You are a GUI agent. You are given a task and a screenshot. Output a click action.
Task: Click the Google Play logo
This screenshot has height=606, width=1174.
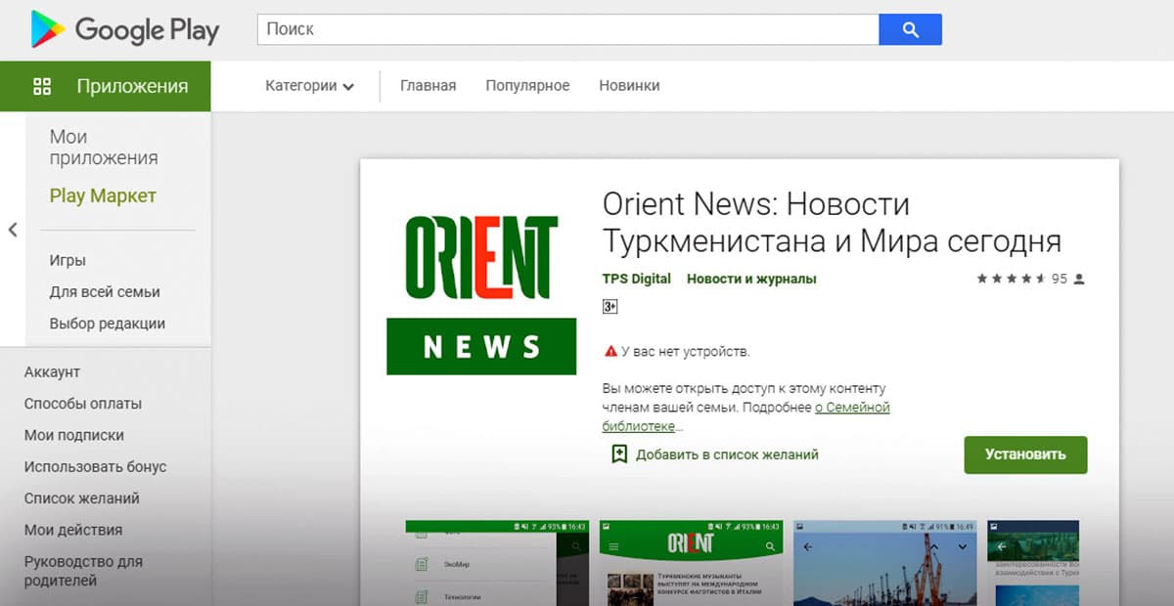tap(124, 29)
